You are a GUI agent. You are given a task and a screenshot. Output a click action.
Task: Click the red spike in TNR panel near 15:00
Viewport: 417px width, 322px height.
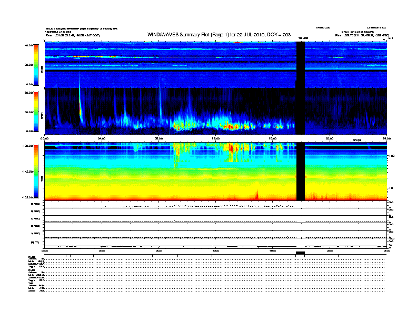(257, 194)
